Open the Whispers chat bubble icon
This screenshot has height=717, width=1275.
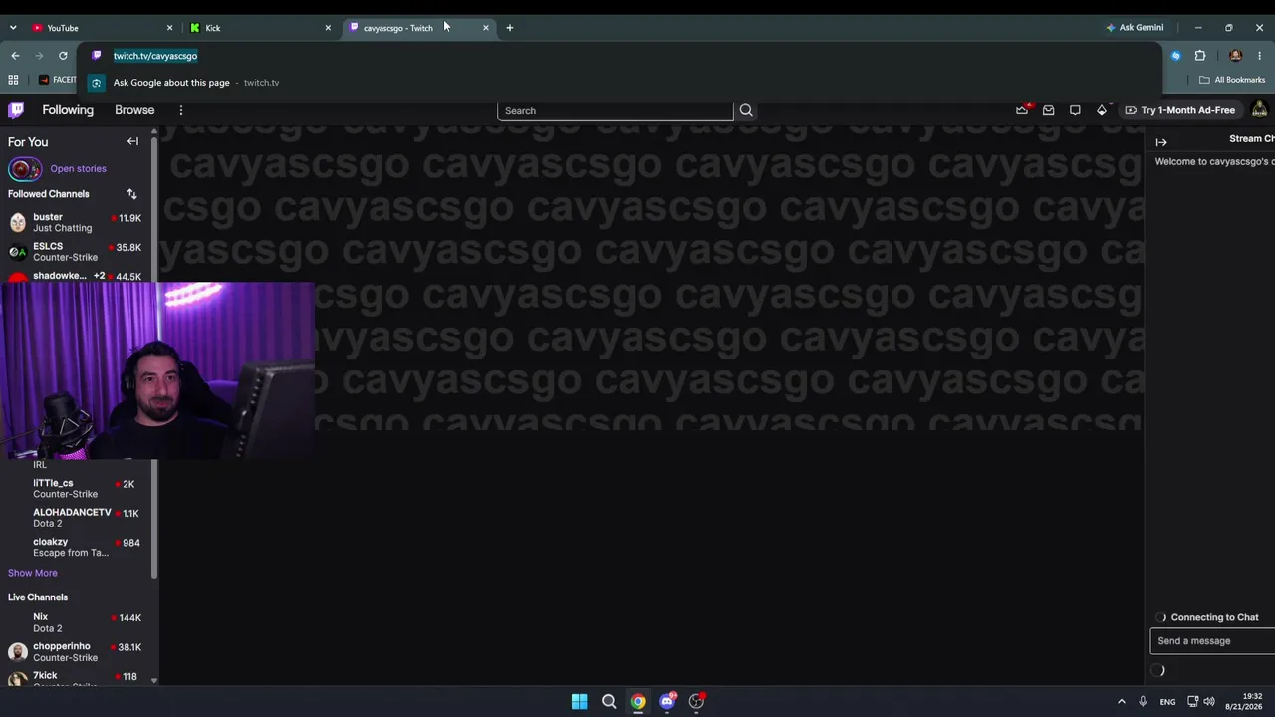click(x=1075, y=110)
